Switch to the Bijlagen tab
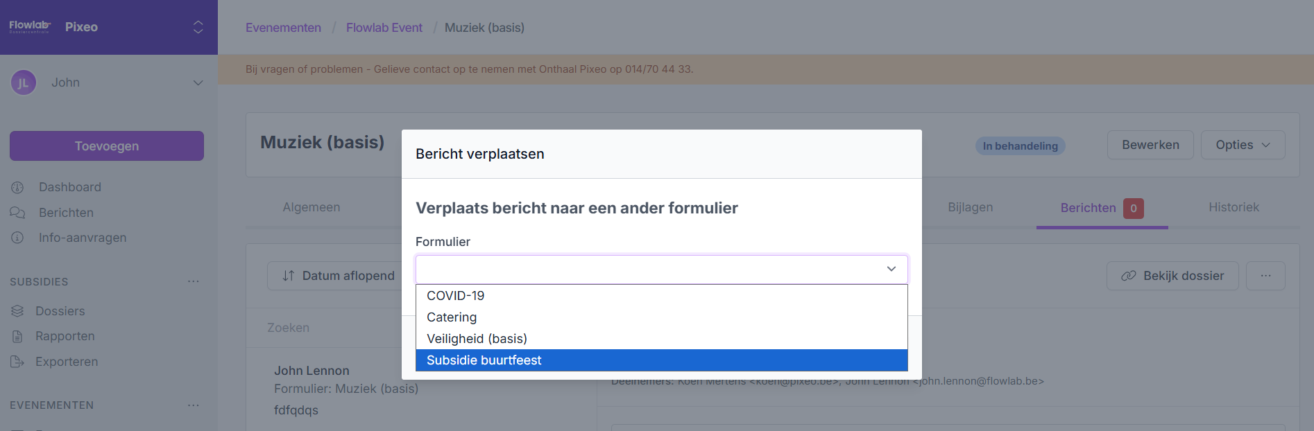Image resolution: width=1314 pixels, height=431 pixels. pos(970,207)
